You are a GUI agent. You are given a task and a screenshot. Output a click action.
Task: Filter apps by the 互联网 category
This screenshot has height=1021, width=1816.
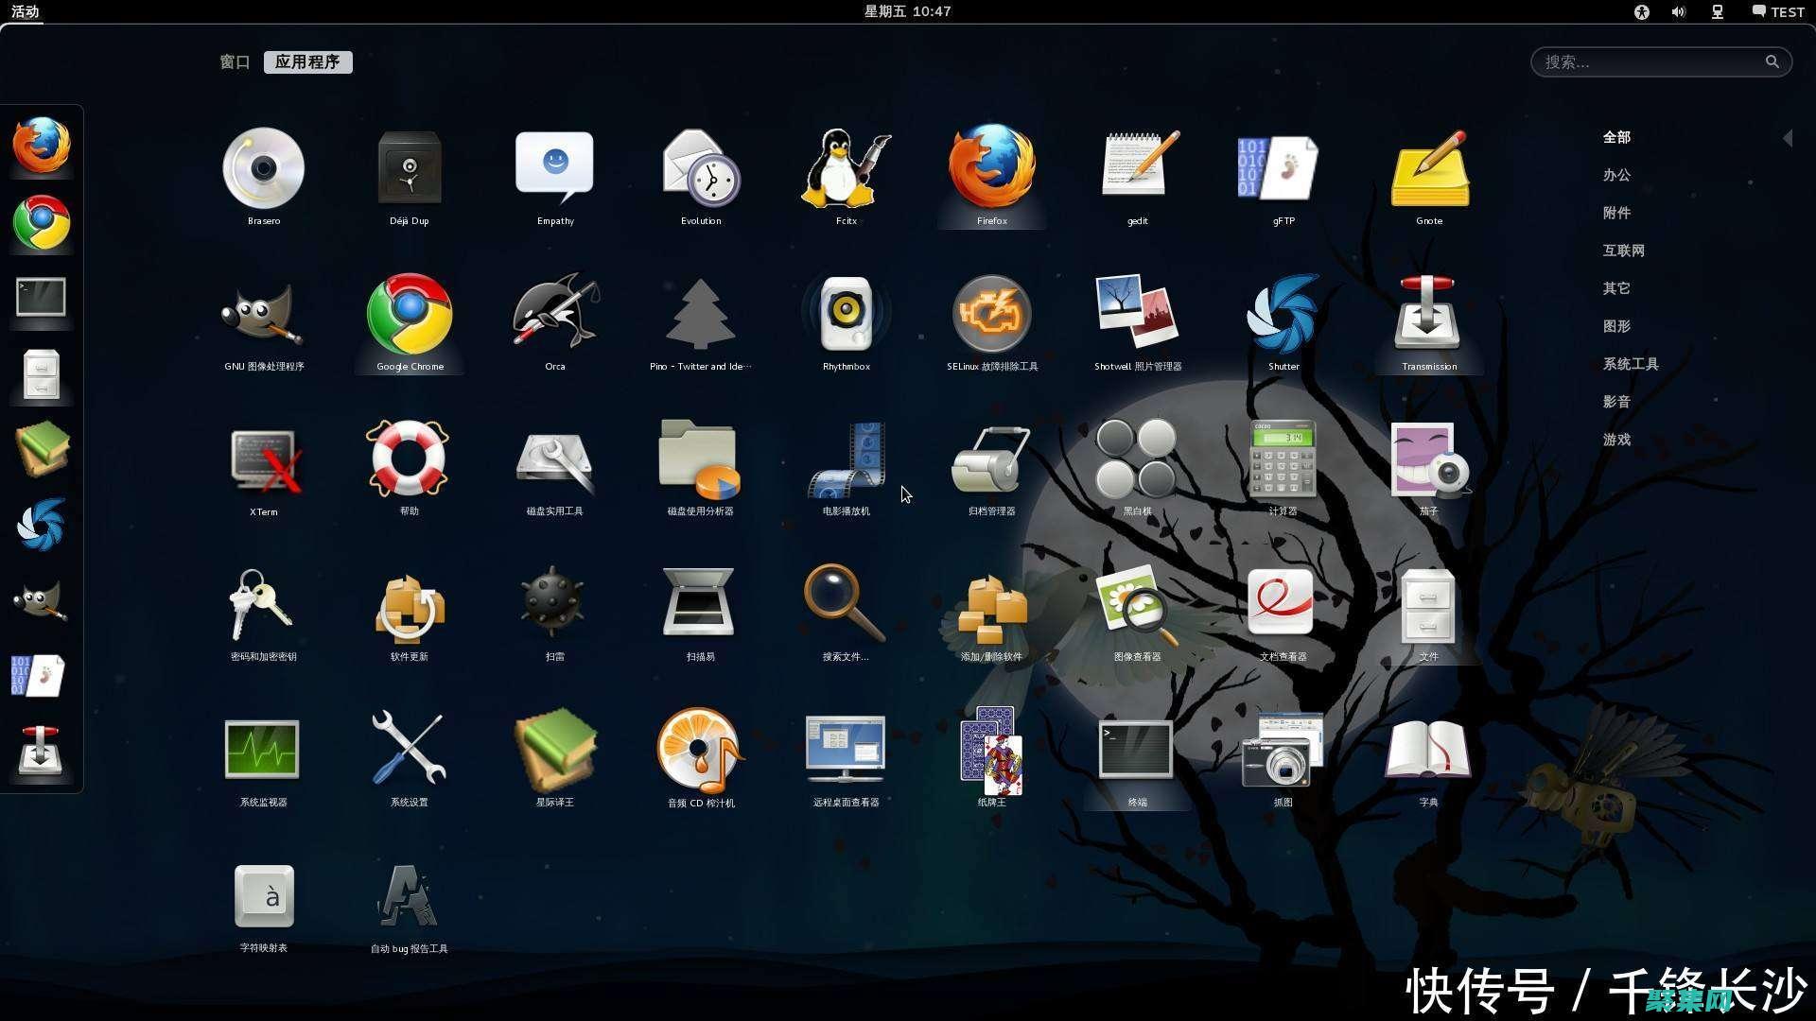(1623, 250)
